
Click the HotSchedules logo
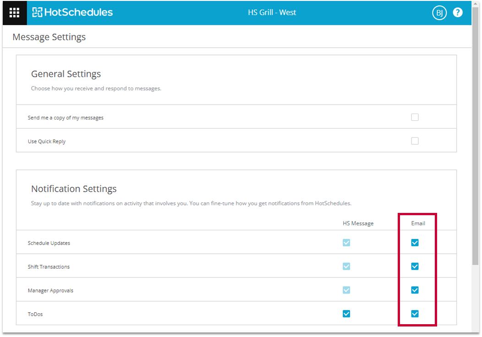click(72, 12)
